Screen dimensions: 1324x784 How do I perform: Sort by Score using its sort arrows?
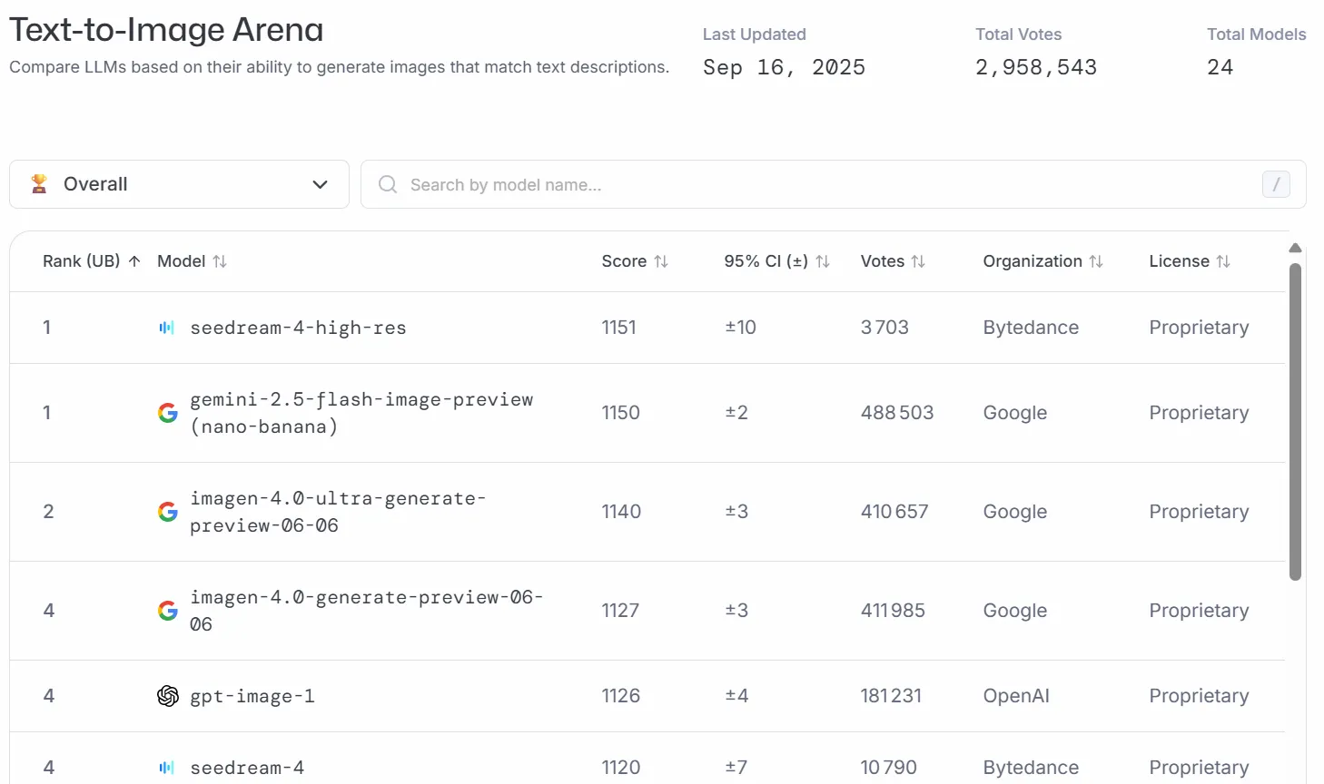661,261
